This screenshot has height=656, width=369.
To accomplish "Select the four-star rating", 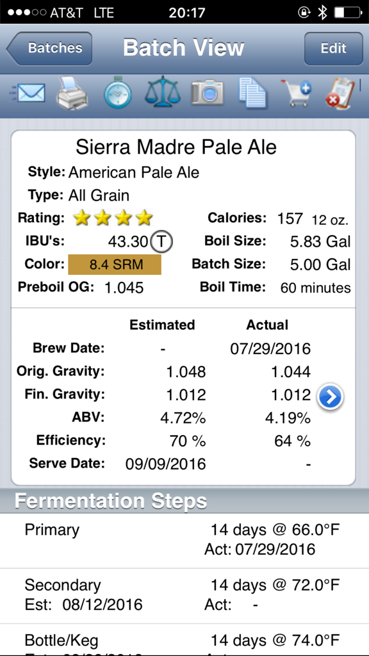I will coord(113,218).
